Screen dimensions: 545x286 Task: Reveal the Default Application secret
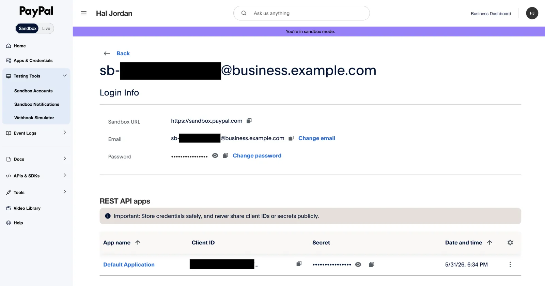[358, 265]
